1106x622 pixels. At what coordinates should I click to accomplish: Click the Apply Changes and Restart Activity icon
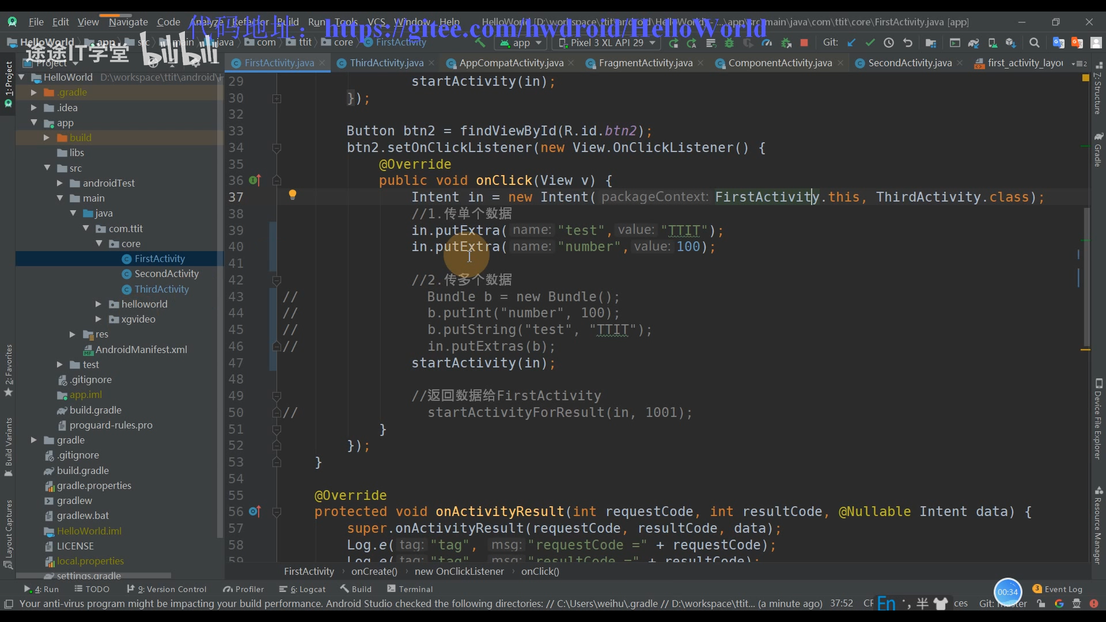point(692,43)
